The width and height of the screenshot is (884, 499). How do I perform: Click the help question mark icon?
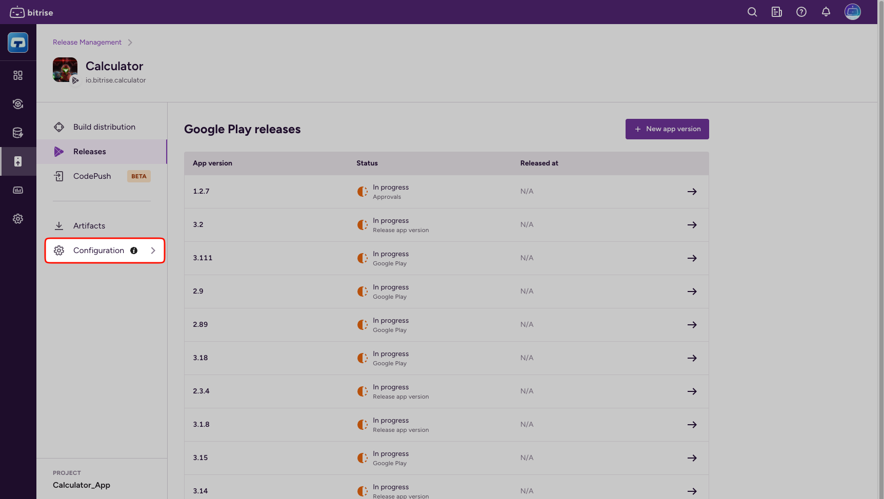(x=801, y=12)
